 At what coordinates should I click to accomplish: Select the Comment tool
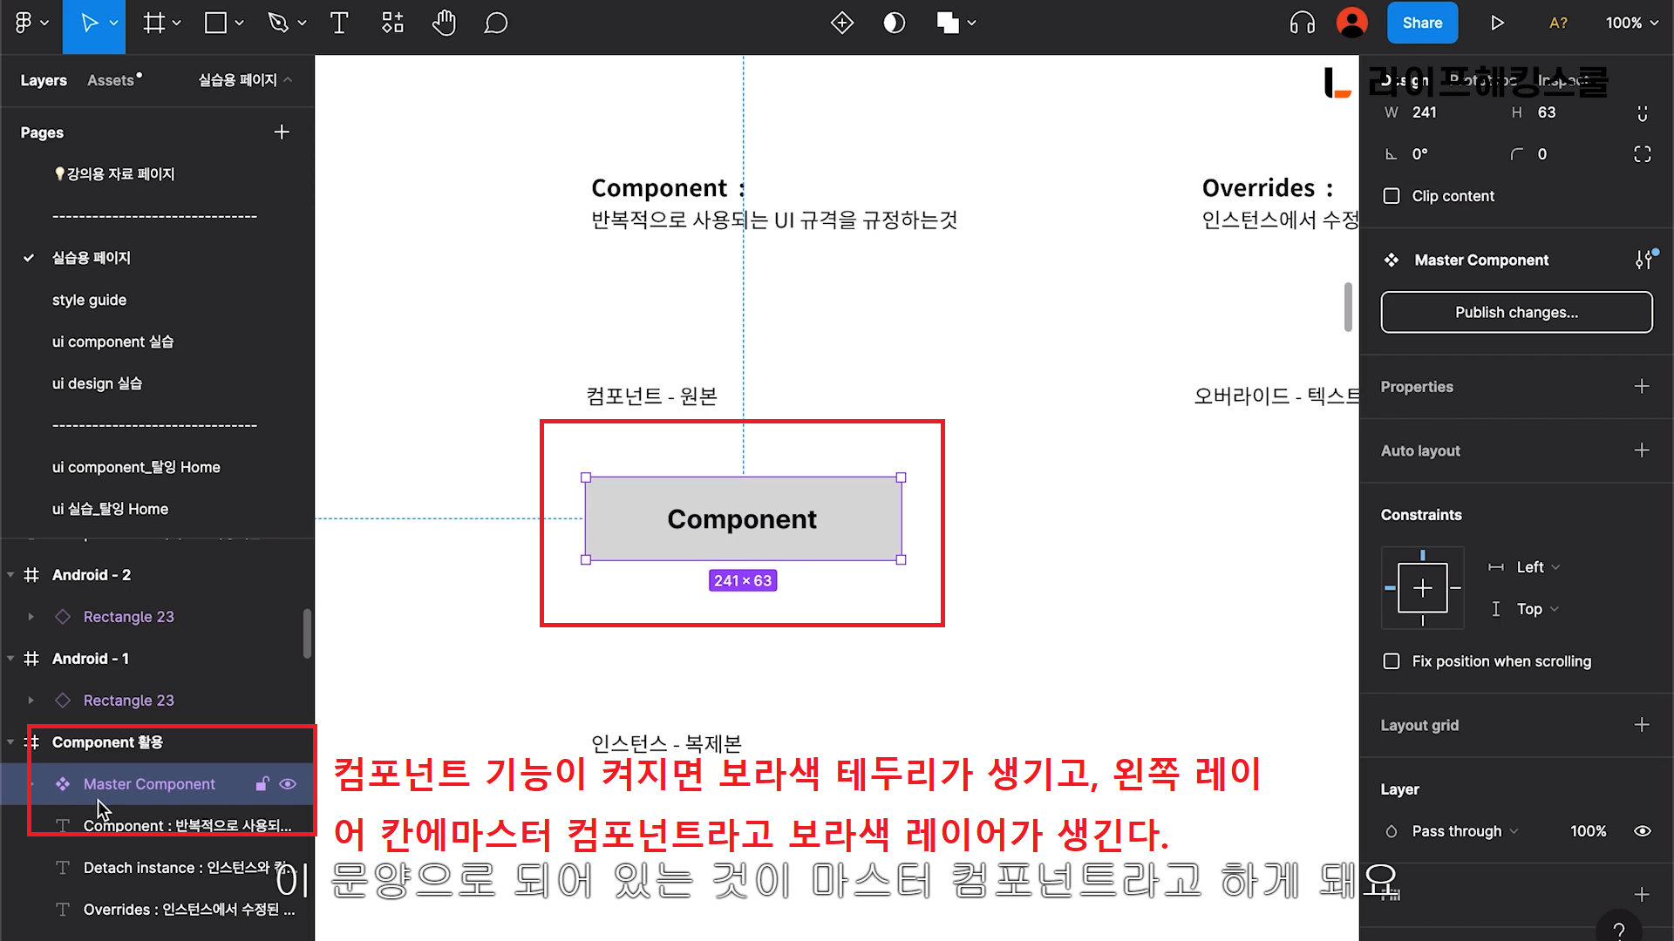coord(495,24)
